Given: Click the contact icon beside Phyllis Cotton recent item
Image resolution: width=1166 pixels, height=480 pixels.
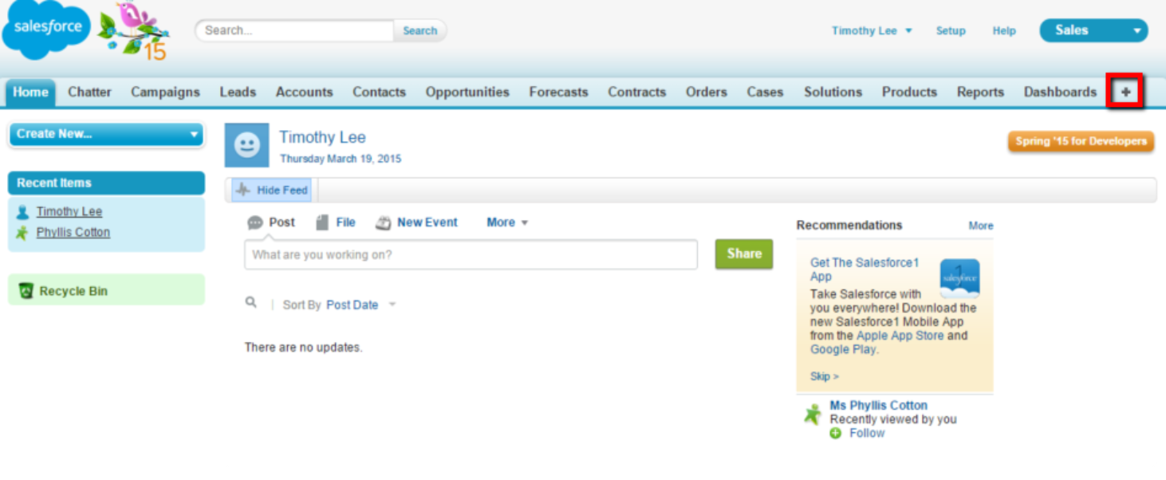Looking at the screenshot, I should [x=22, y=233].
